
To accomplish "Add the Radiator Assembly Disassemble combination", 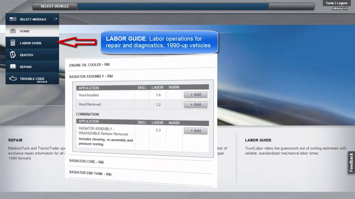I will pos(196,131).
